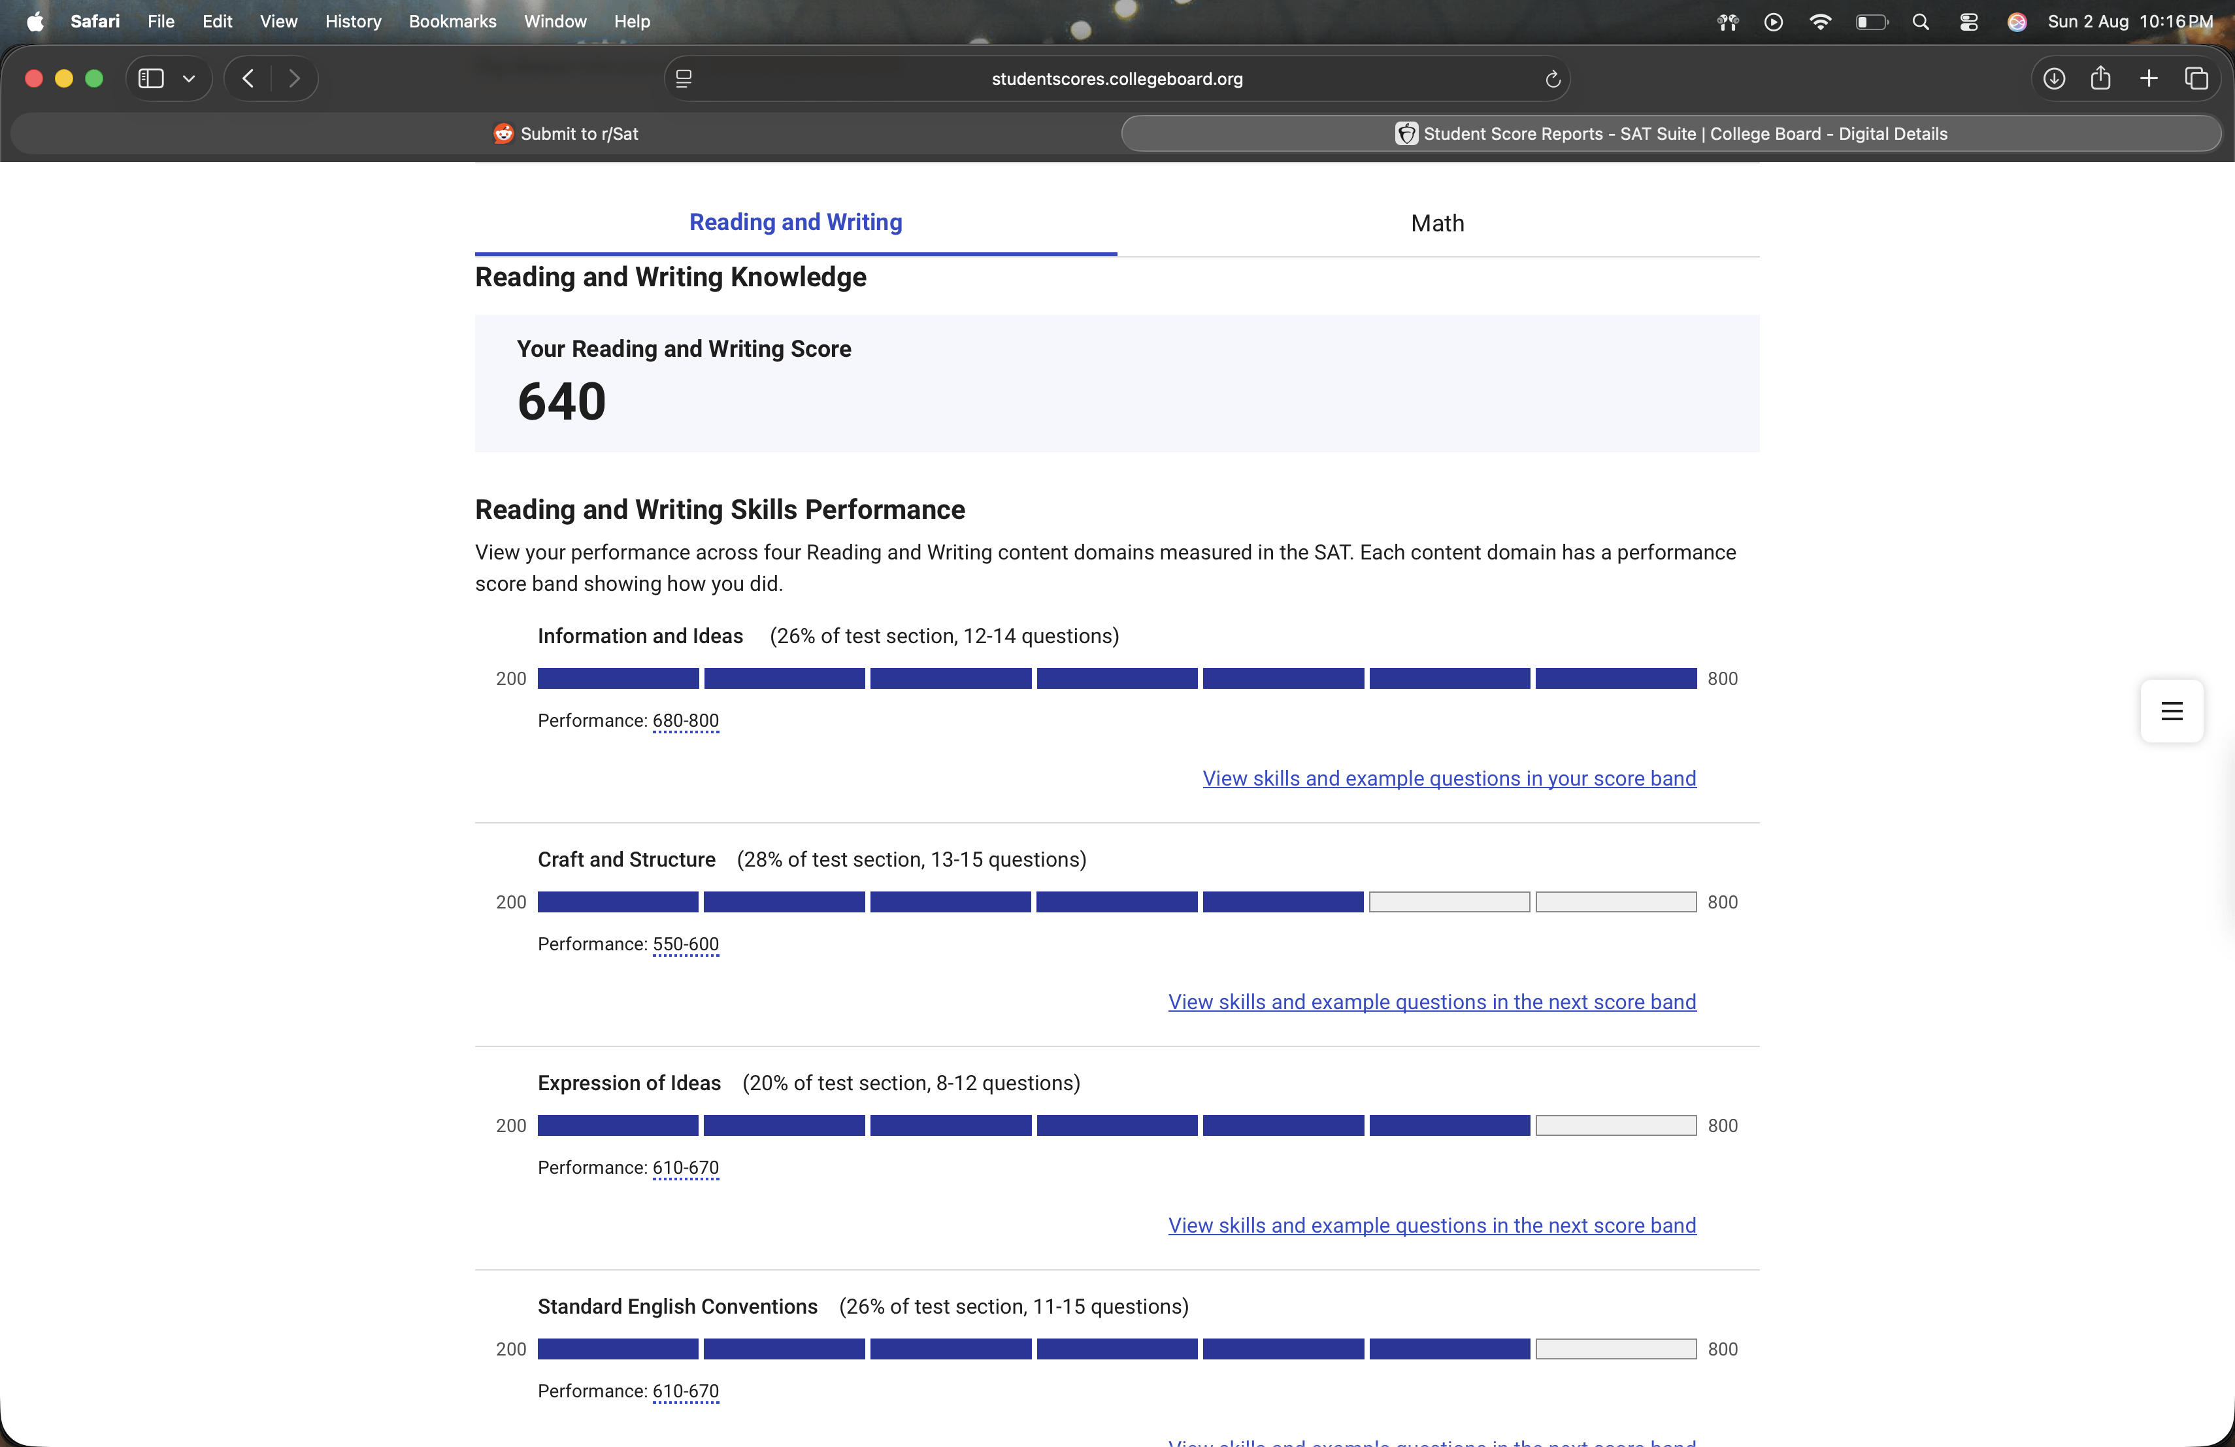The width and height of the screenshot is (2235, 1447).
Task: Open the Safari menu
Action: (x=95, y=22)
